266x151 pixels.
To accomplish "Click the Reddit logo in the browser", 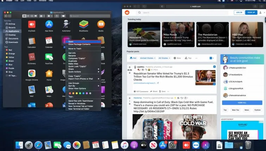I will (x=127, y=12).
